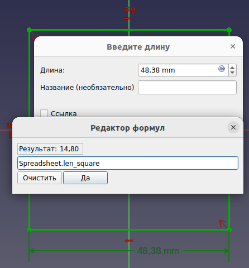Screen dimensions: 249x268
Task: Select the red constraint arrow near bottom-right corner
Action: click(x=223, y=224)
